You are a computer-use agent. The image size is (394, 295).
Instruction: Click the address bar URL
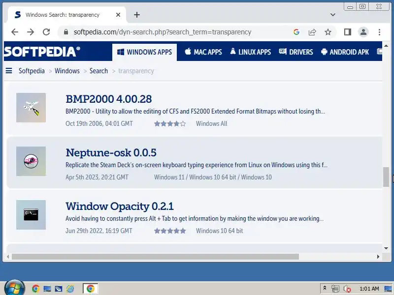163,32
